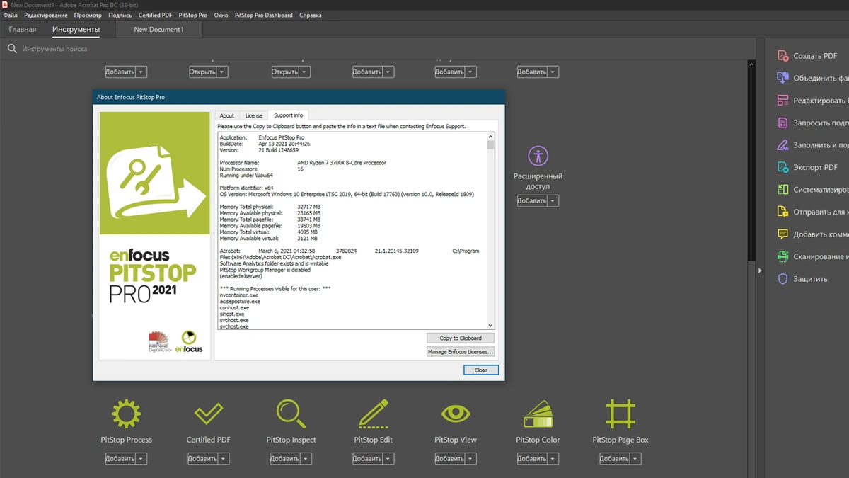Select the PitStop Color swatch icon

(x=538, y=414)
